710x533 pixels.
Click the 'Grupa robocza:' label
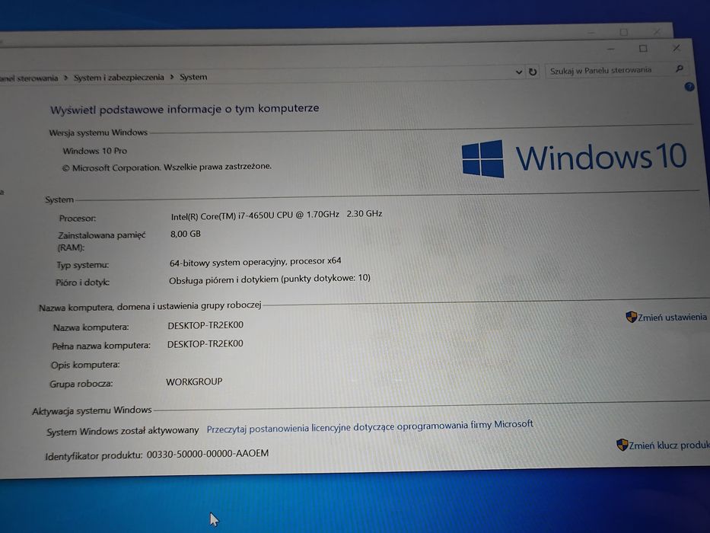point(81,384)
